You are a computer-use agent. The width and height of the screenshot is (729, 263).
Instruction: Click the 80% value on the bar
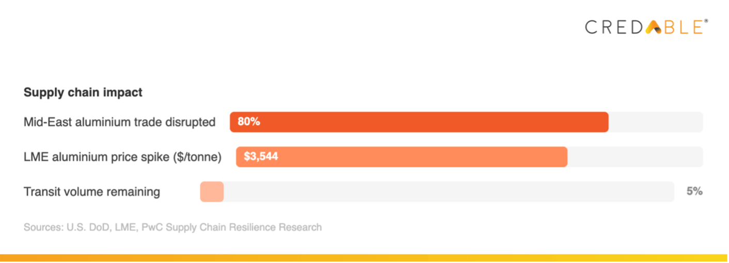[249, 122]
